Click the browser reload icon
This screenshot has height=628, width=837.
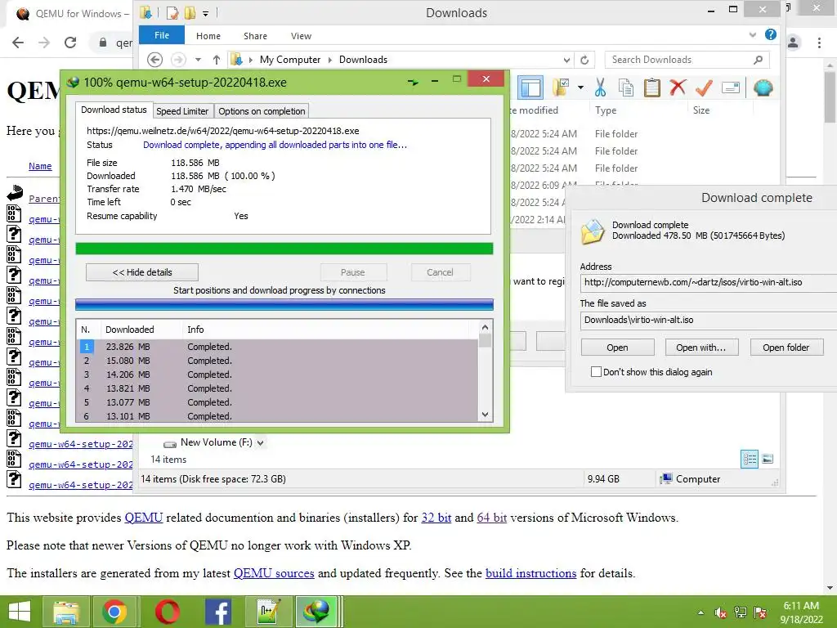click(x=70, y=43)
